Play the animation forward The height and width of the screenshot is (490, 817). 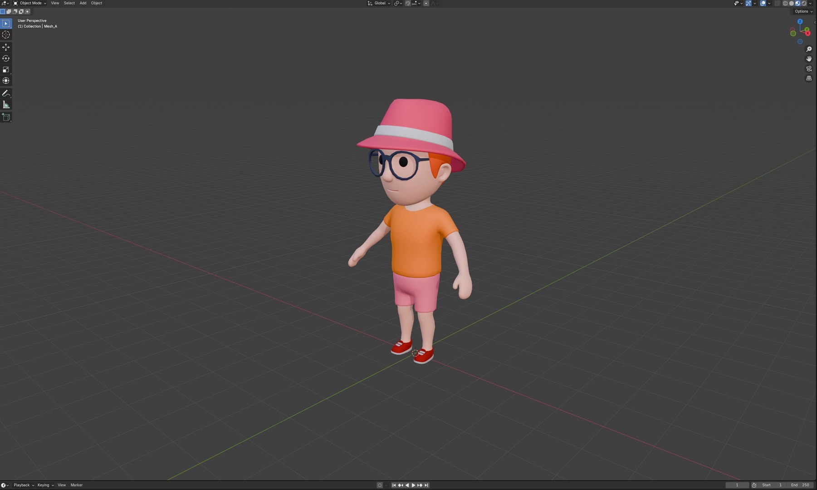pos(413,485)
